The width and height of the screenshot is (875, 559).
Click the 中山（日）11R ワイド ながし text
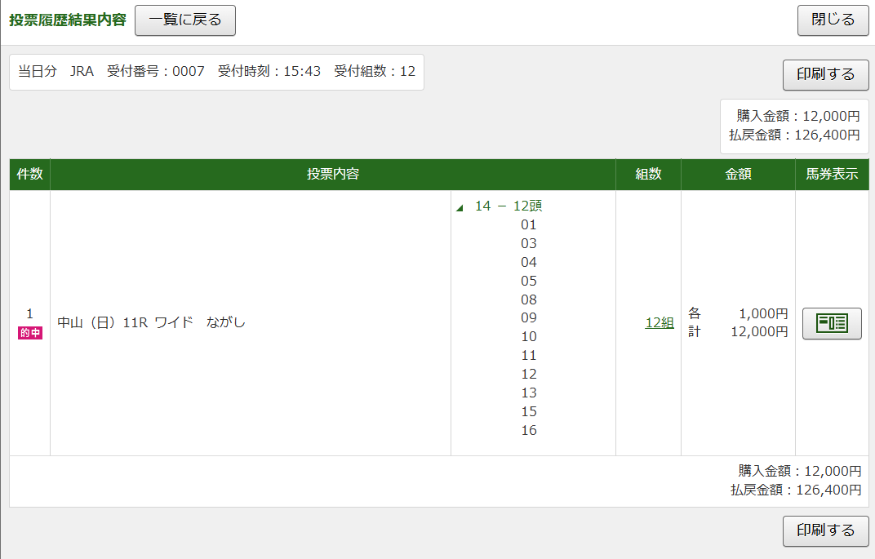pos(151,322)
